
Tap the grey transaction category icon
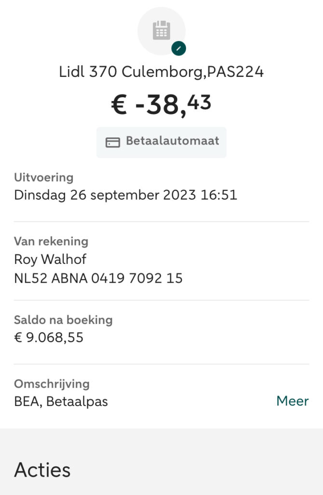161,31
